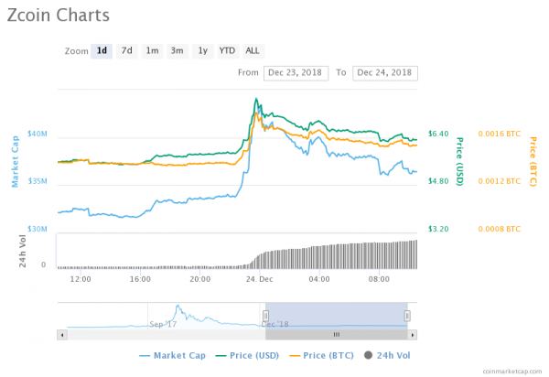Click the Price (USD) axis title

(459, 162)
